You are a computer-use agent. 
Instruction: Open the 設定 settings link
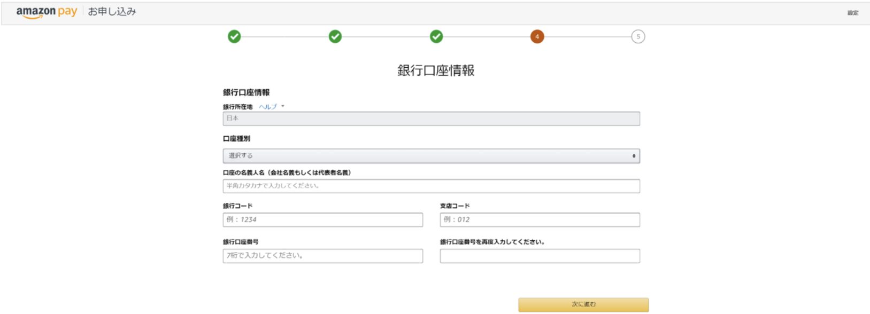pyautogui.click(x=853, y=13)
